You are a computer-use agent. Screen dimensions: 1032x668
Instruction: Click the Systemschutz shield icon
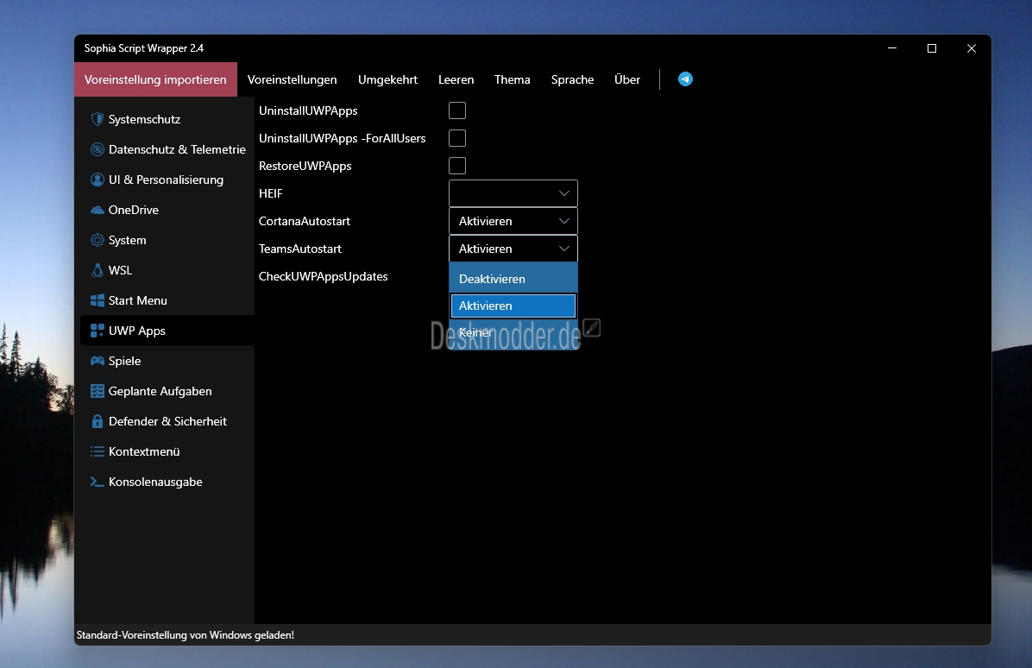[x=98, y=119]
